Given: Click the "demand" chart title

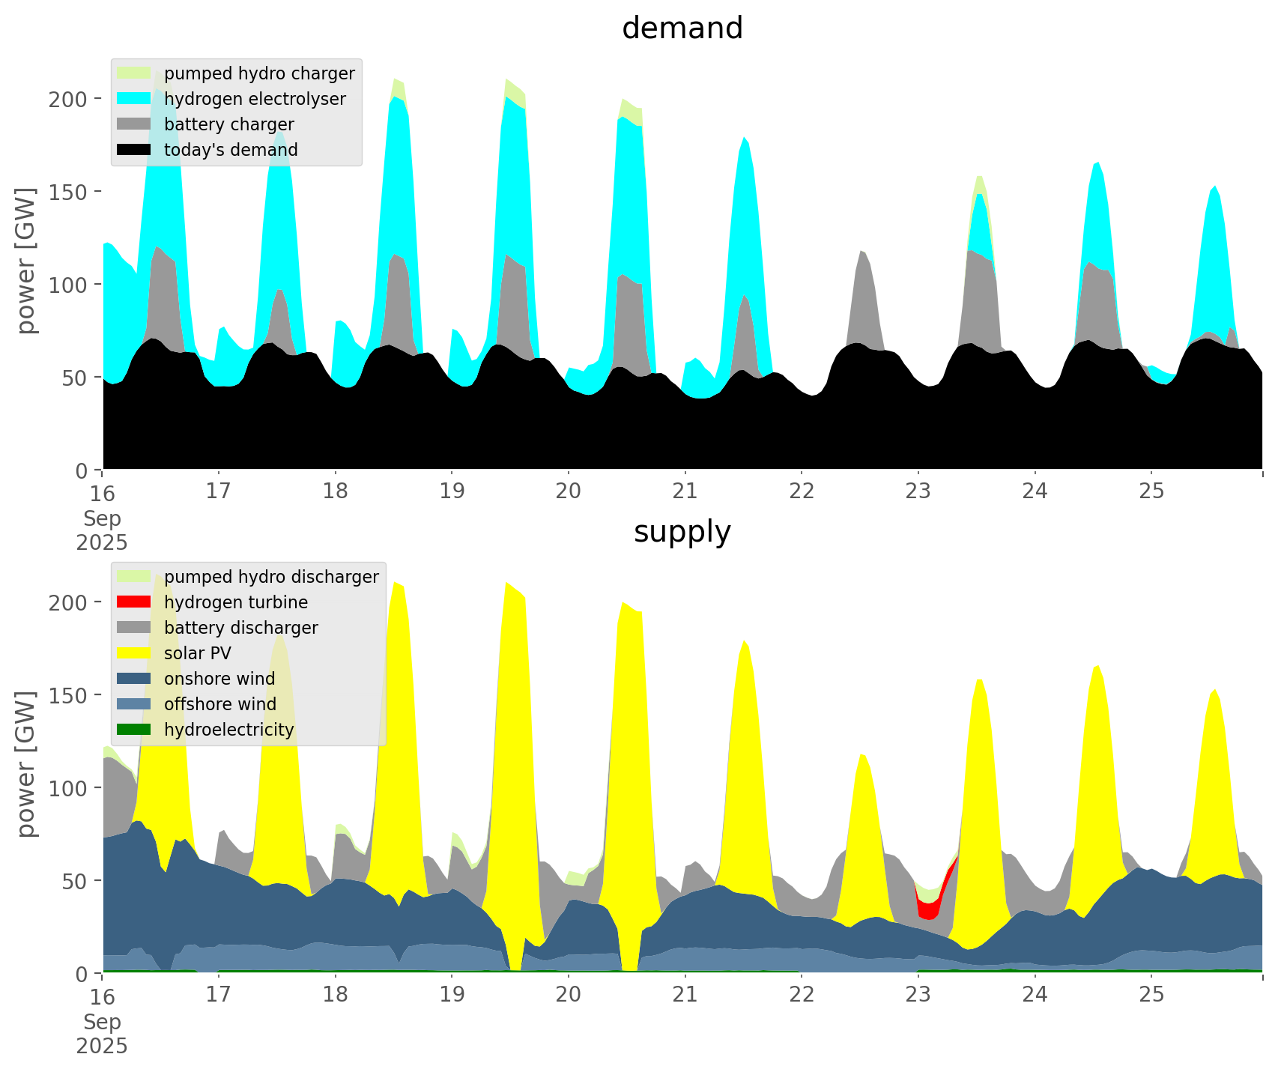Looking at the screenshot, I should tap(682, 28).
